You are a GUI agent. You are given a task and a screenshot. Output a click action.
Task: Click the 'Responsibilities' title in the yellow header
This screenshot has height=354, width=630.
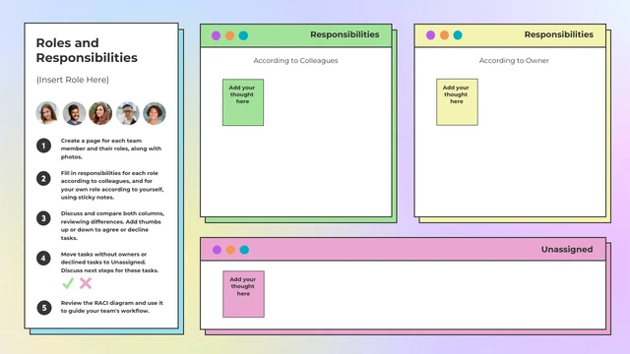pos(559,34)
